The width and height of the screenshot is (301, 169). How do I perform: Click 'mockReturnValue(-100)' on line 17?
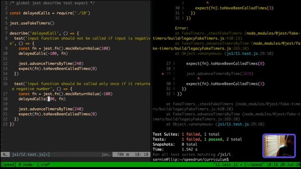coord(89,94)
